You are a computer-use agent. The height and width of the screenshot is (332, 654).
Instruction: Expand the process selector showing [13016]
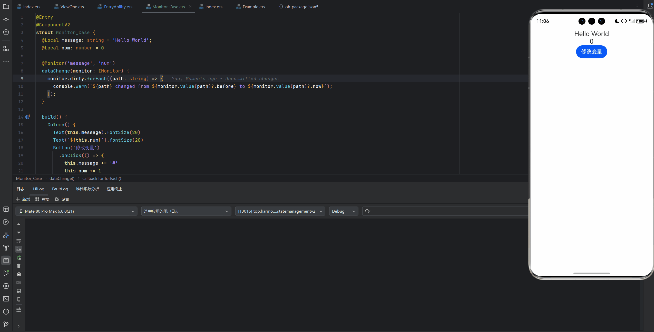coord(280,211)
